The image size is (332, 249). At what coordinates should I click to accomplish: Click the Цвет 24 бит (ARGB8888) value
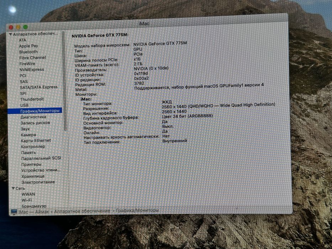pos(187,116)
